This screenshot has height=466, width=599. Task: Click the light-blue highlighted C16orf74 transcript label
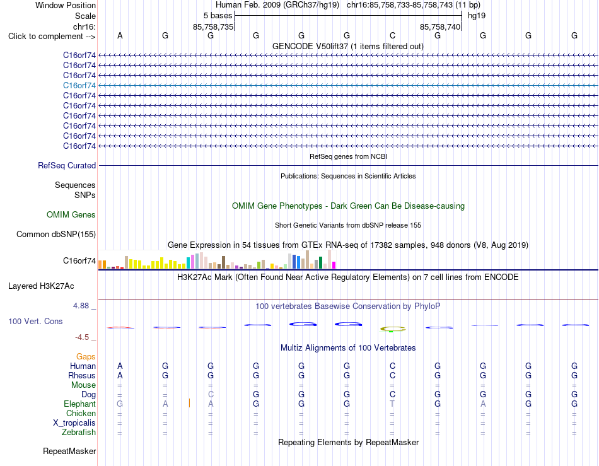coord(79,86)
